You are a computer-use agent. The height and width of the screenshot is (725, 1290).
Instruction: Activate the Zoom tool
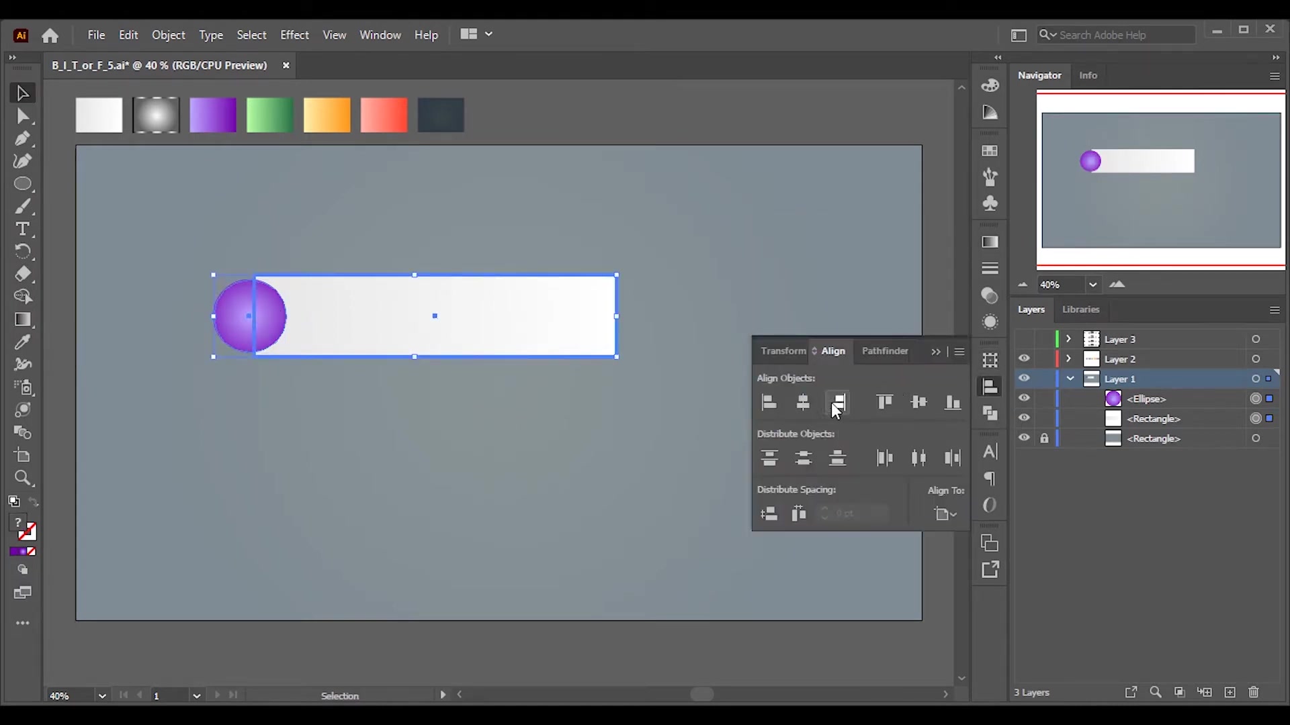click(x=22, y=478)
